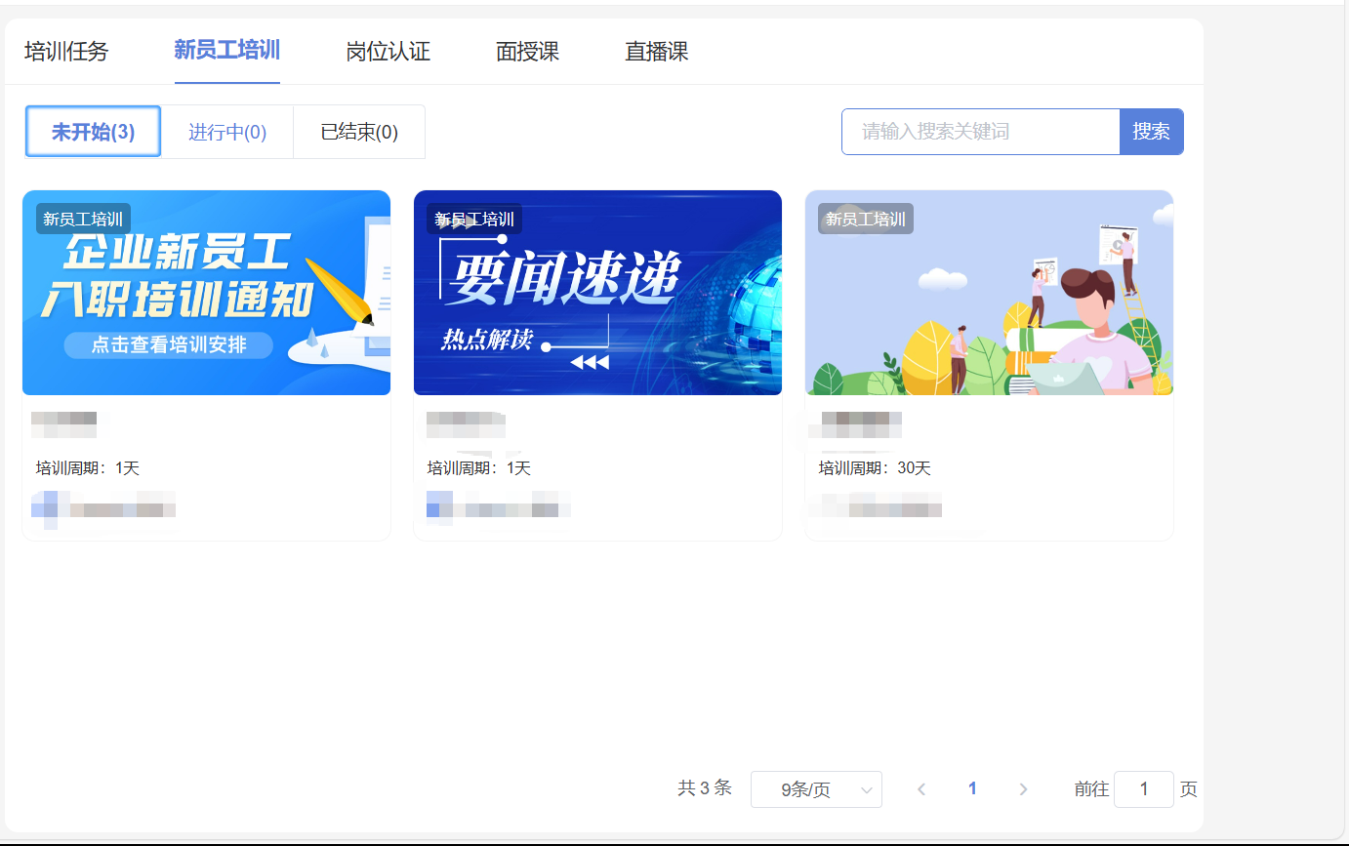Click the 培训周期 30天 course details
This screenshot has height=846, width=1349.
(874, 467)
